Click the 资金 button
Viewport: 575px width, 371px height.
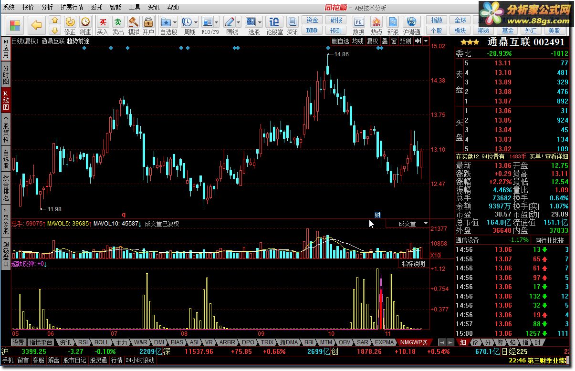[x=312, y=20]
